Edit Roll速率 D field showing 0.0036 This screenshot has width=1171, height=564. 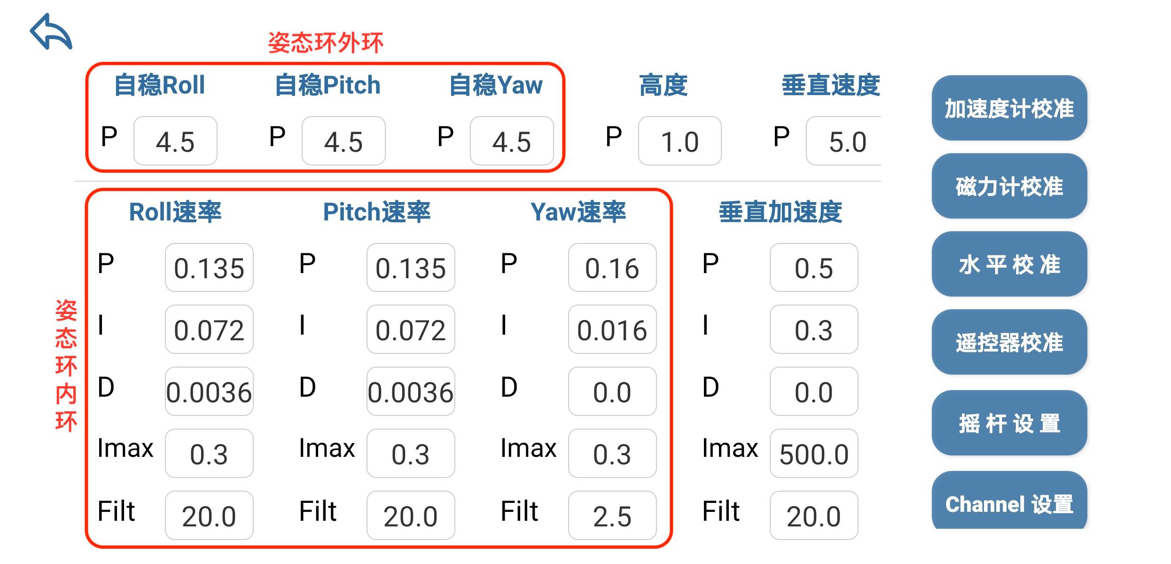pos(209,392)
